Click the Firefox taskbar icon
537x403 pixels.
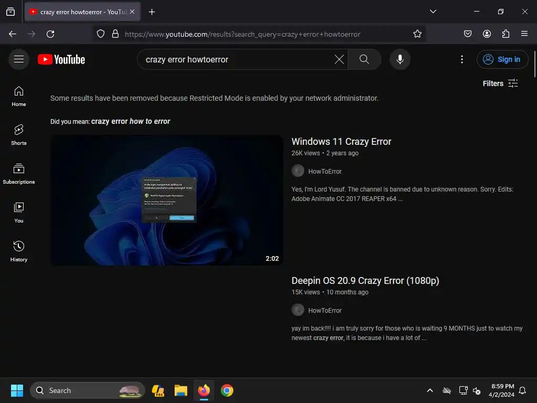point(204,390)
